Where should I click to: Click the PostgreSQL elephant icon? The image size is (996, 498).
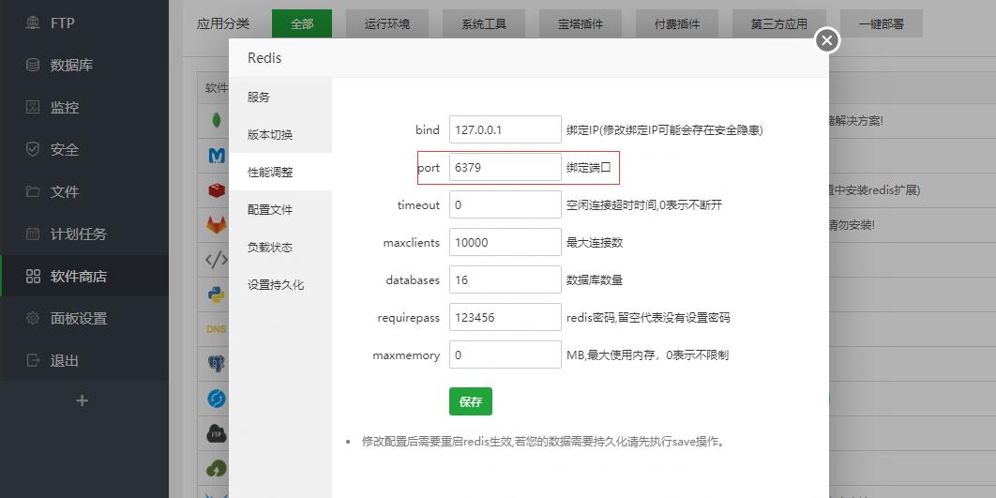point(217,364)
